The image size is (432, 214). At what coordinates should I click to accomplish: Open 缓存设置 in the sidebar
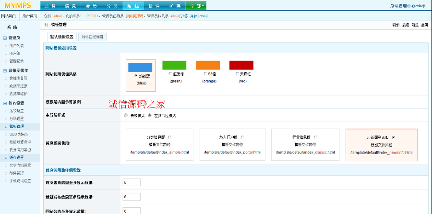tap(16, 157)
